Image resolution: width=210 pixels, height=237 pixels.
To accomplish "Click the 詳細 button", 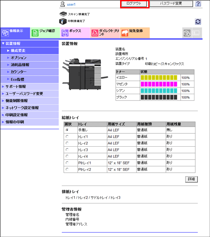I will (x=192, y=179).
